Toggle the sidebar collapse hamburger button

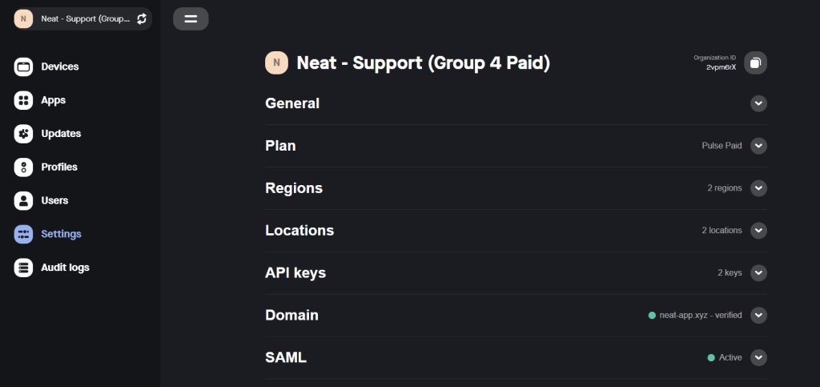(191, 18)
